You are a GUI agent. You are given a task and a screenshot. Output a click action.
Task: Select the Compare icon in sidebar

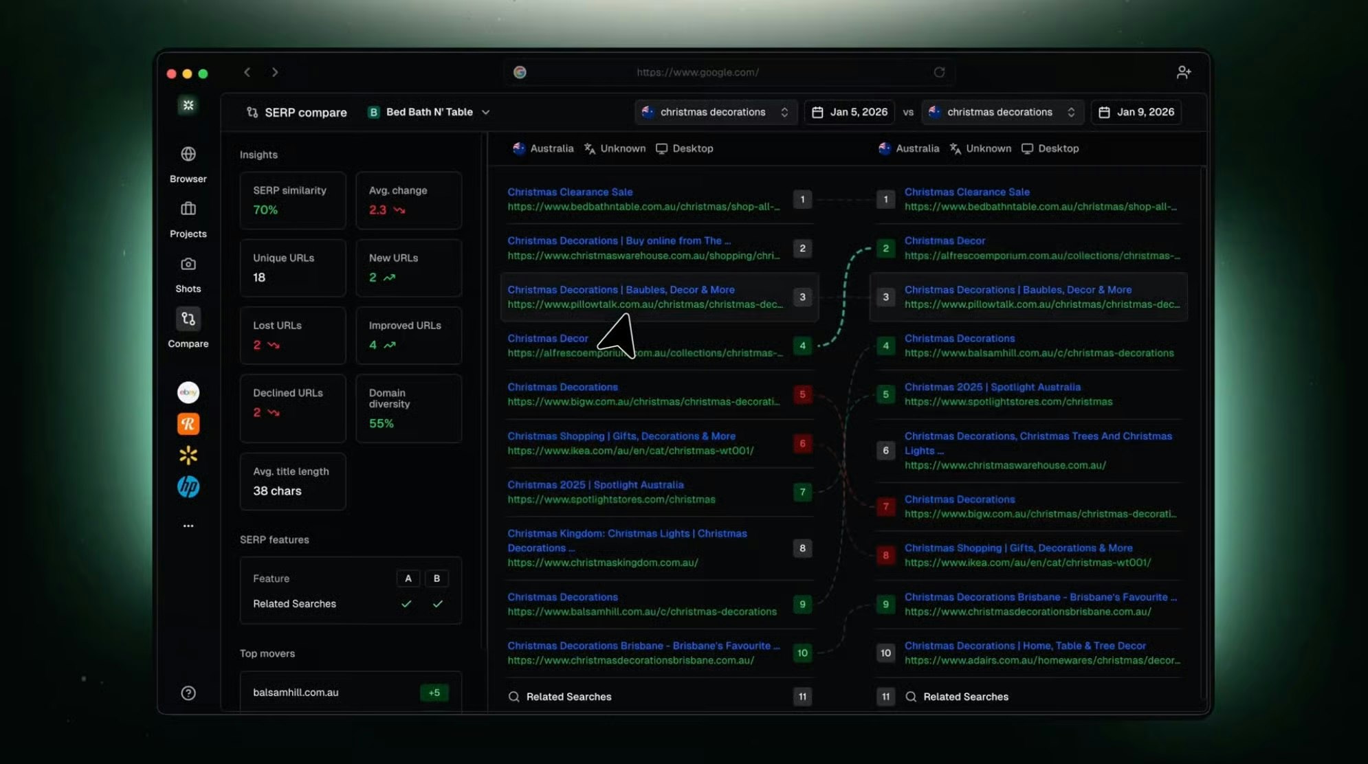tap(188, 319)
